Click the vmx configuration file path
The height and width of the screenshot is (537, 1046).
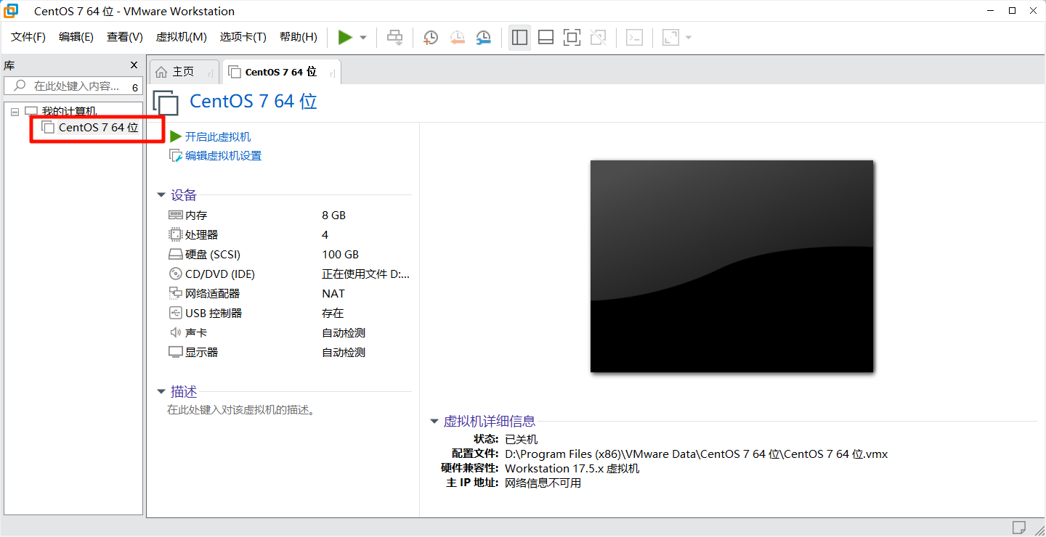[x=696, y=454]
